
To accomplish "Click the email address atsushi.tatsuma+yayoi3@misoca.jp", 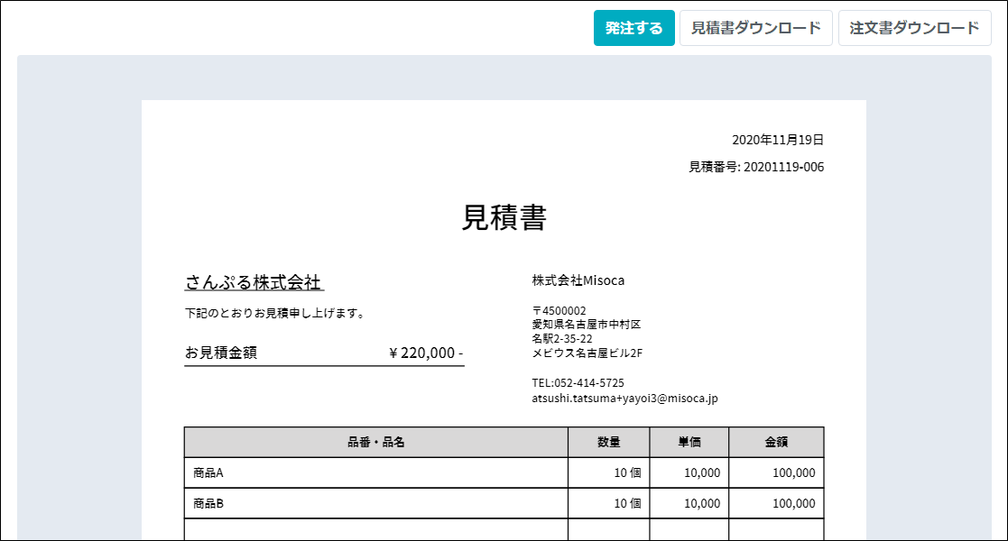I will (624, 398).
